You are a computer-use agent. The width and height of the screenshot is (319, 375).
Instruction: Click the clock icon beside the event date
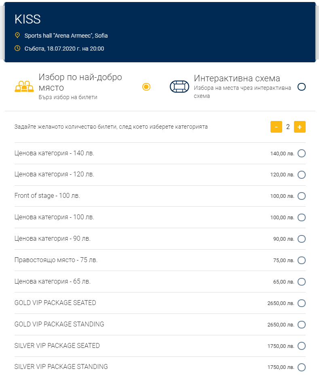pos(17,48)
